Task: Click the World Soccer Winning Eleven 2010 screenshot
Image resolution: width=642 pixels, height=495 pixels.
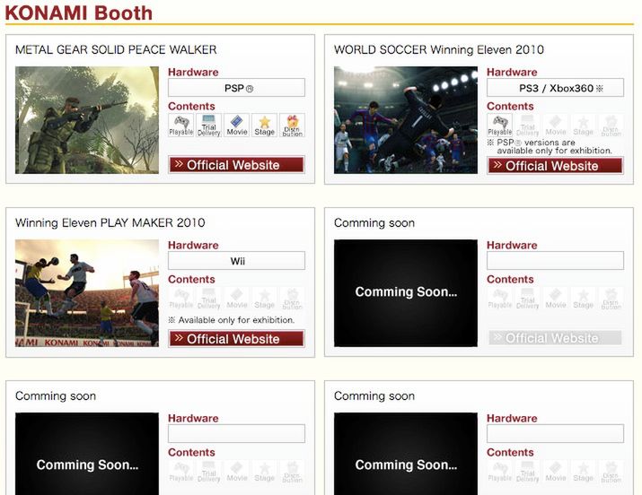Action: click(406, 120)
